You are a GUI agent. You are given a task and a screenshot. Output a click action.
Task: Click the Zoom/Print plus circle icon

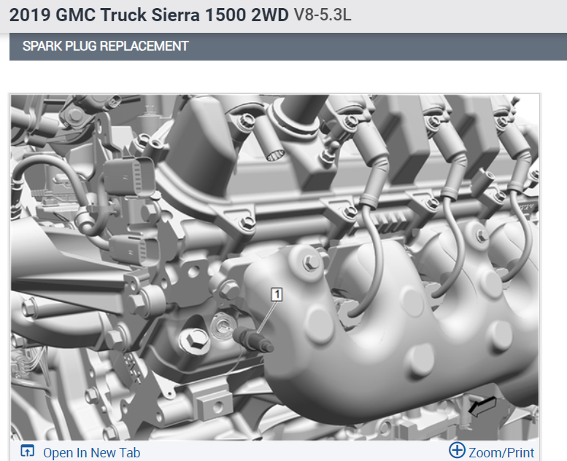(x=457, y=451)
